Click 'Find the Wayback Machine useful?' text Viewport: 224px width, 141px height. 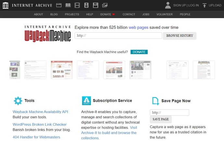[102, 52]
